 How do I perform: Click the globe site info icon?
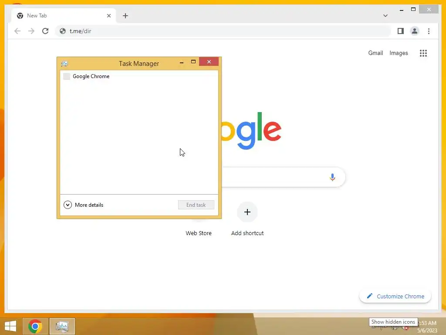click(x=63, y=31)
